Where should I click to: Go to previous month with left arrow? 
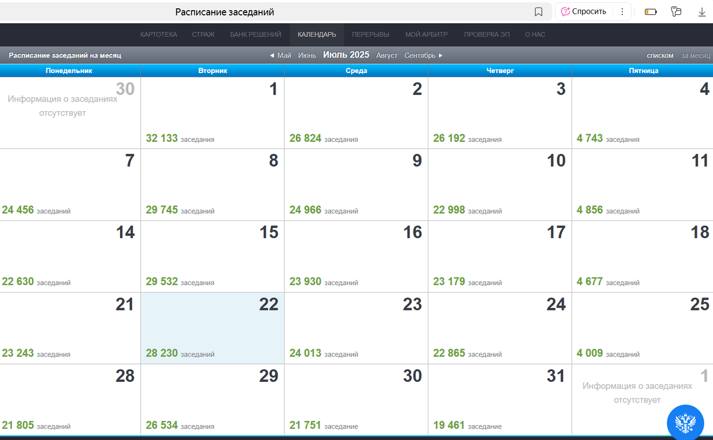[x=272, y=55]
